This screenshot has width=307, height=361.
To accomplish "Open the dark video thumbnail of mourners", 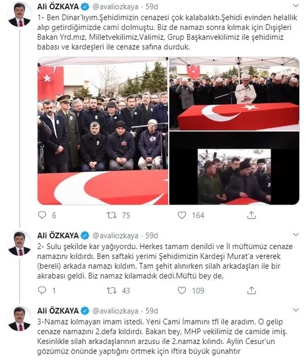I will click(234, 168).
